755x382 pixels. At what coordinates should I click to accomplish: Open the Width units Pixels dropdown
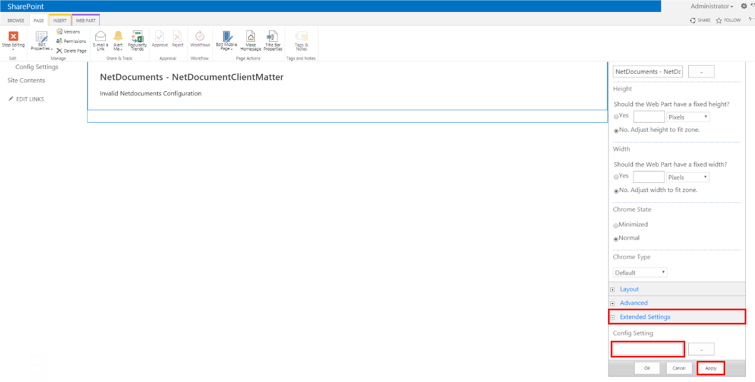(x=688, y=177)
